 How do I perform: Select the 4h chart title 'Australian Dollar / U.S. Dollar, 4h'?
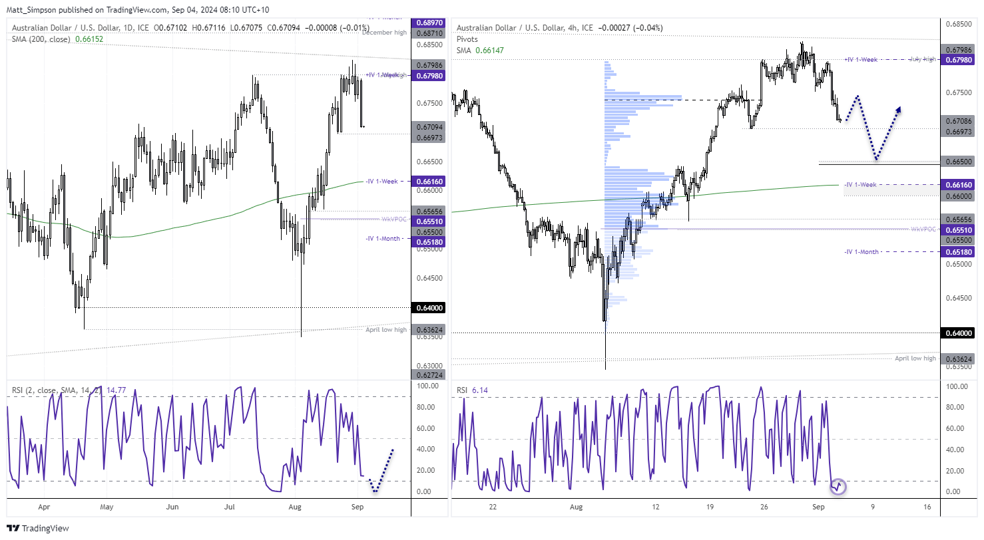[x=517, y=27]
